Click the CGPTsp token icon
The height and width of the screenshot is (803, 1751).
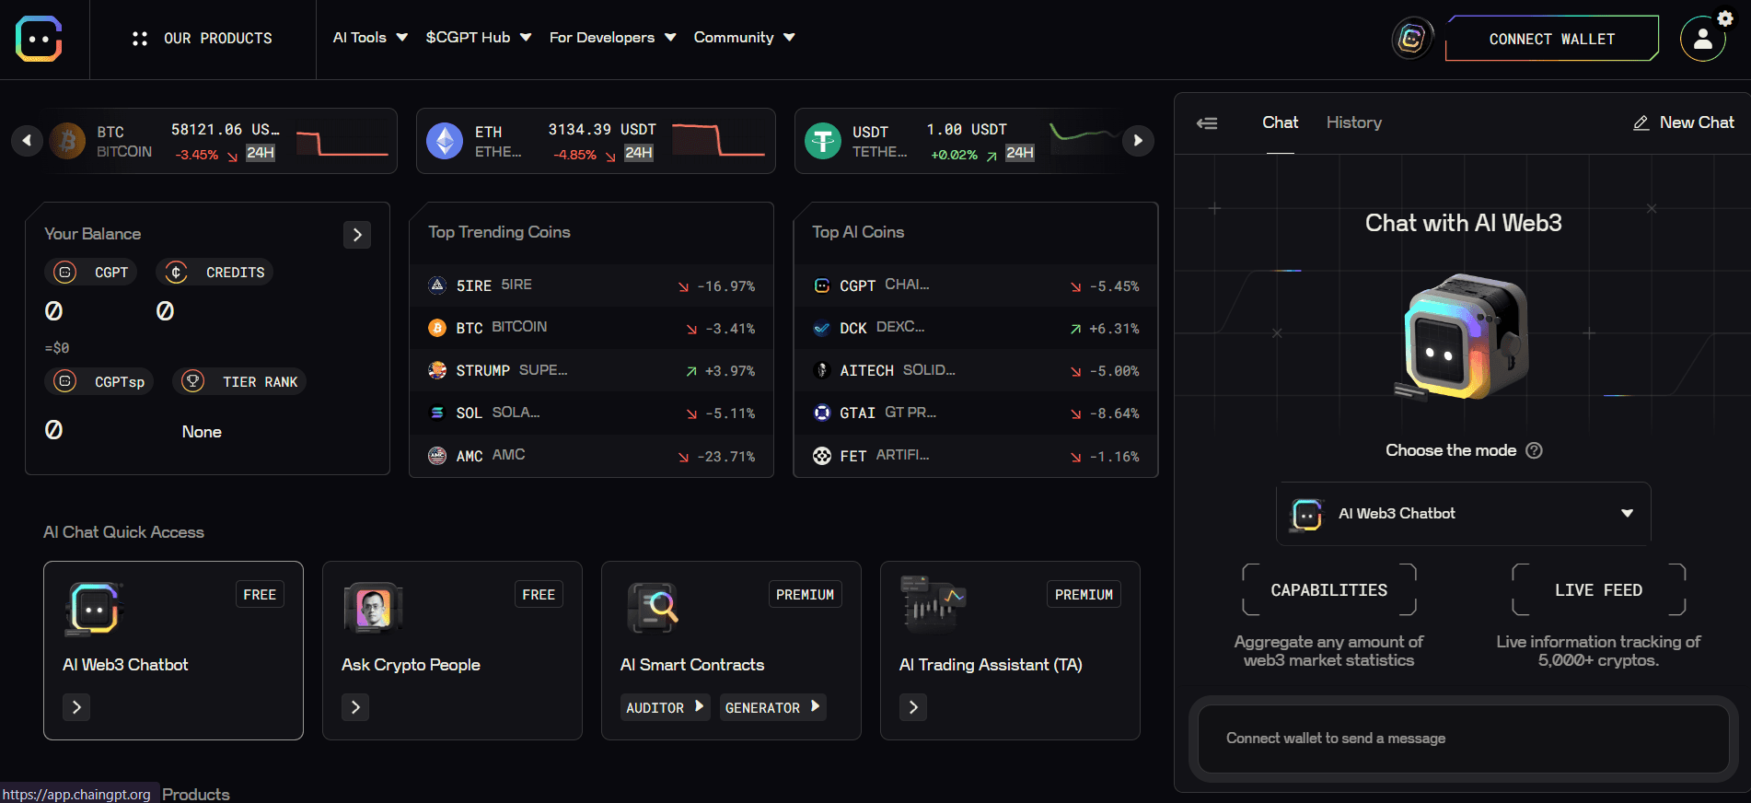click(x=64, y=381)
